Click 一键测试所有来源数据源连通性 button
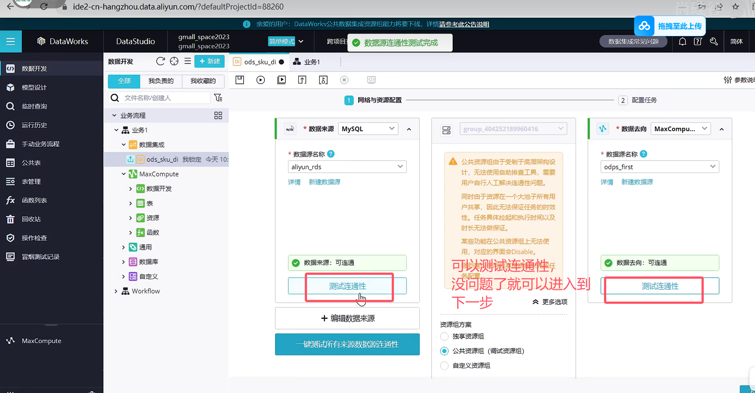755x393 pixels. (x=347, y=344)
